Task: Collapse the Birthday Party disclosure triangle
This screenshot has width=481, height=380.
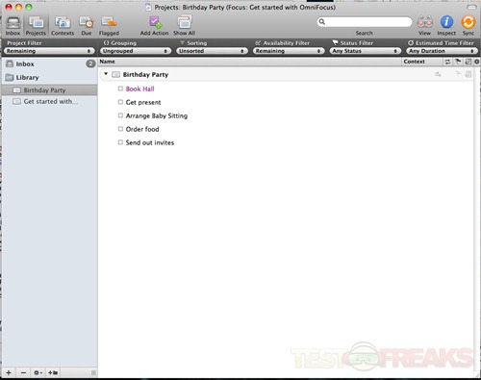Action: pyautogui.click(x=106, y=74)
